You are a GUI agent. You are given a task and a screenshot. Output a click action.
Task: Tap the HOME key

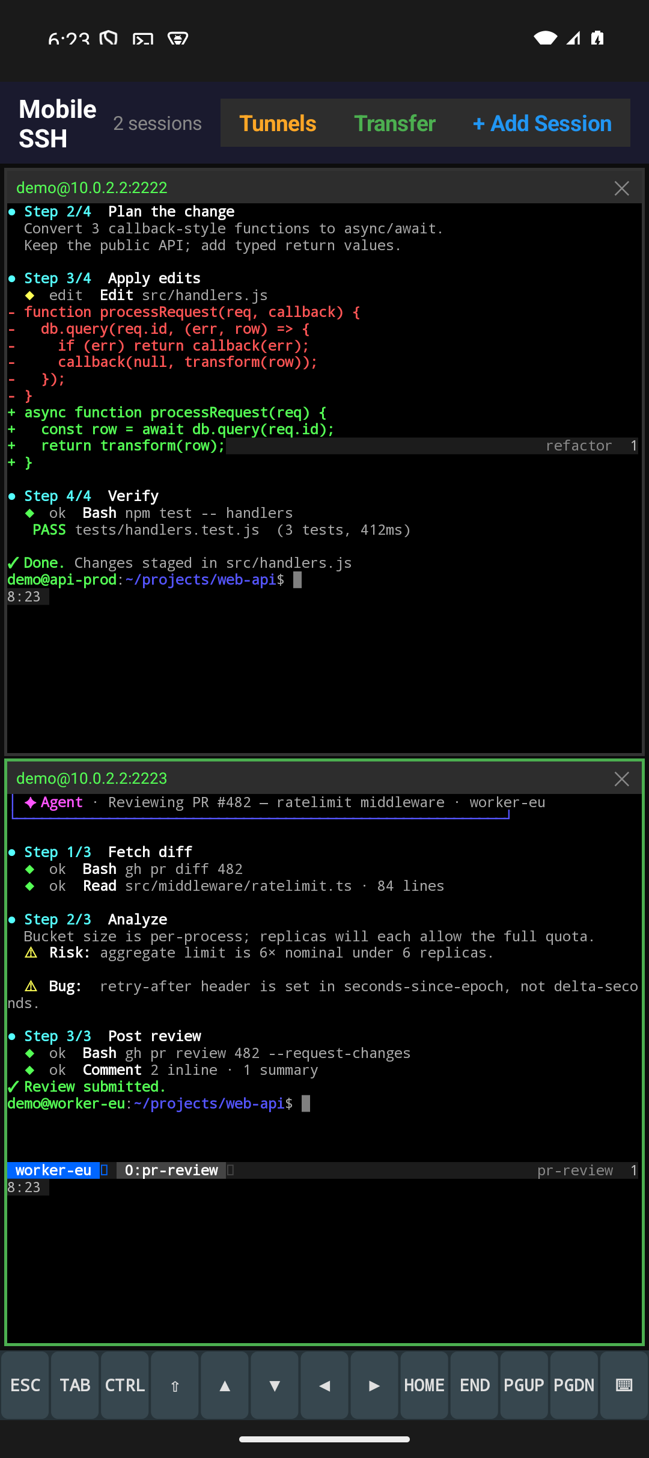[424, 1385]
